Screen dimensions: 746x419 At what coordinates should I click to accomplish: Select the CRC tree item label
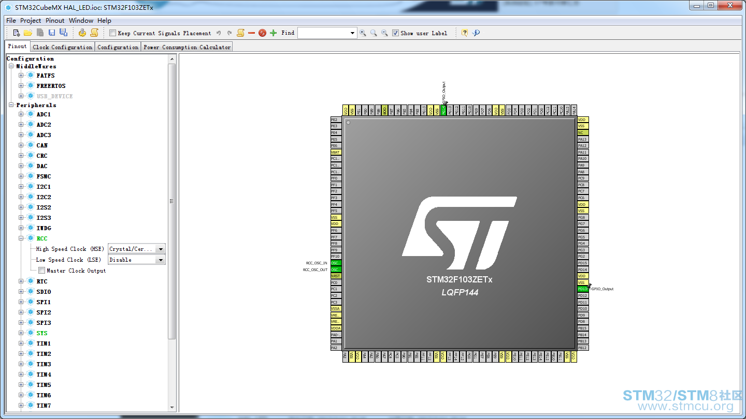[42, 156]
